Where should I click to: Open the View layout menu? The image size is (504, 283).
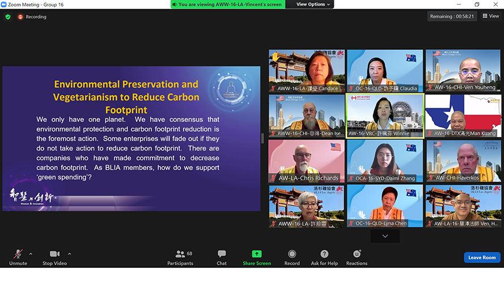tap(490, 16)
